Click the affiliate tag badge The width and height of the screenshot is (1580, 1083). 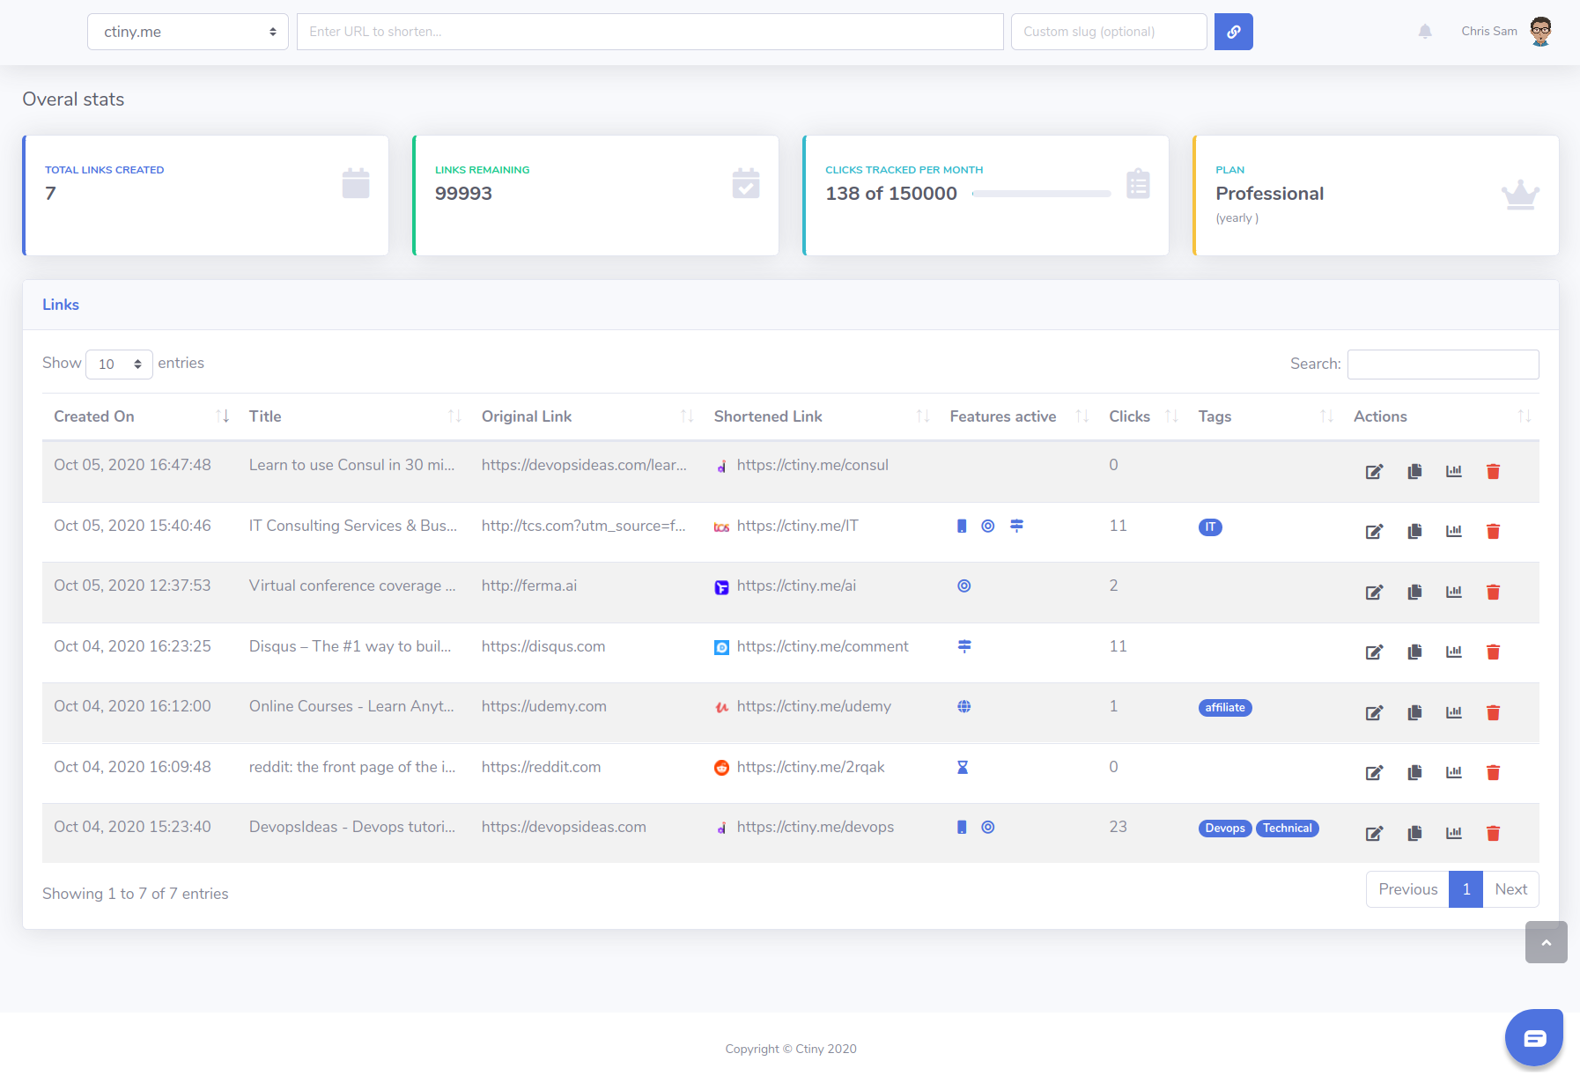pyautogui.click(x=1225, y=708)
